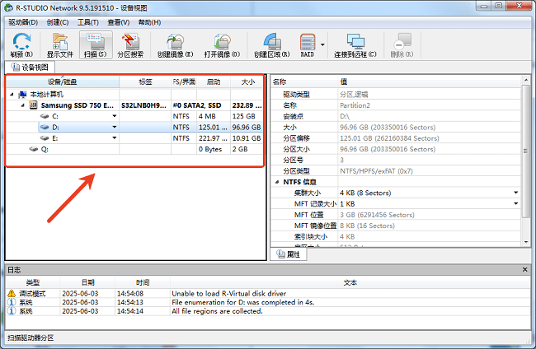
Task: Click the S32LNB0H9 serial label cell
Action: tap(144, 105)
